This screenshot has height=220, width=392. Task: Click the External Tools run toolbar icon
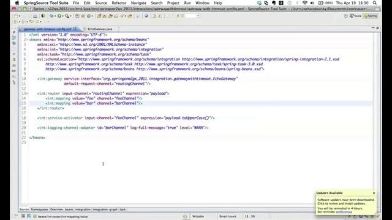click(x=67, y=16)
